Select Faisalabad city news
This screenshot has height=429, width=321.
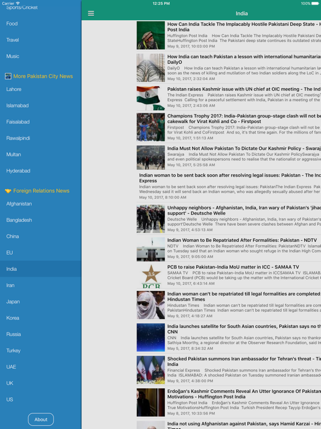pyautogui.click(x=40, y=122)
